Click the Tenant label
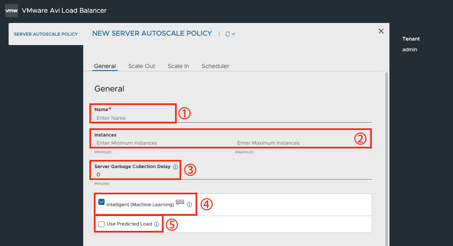This screenshot has width=453, height=246. [411, 39]
